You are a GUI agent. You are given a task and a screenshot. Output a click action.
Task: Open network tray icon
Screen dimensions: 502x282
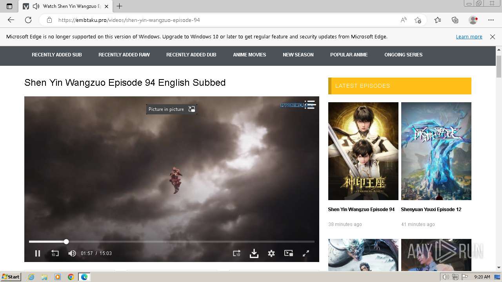coord(455,277)
